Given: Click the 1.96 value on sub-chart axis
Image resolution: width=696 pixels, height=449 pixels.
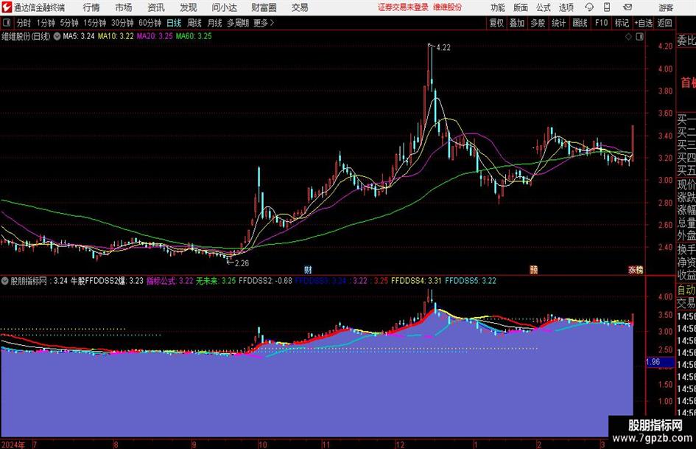Looking at the screenshot, I should click(x=653, y=362).
